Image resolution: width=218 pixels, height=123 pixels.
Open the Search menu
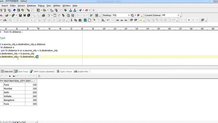[x=4, y=5]
